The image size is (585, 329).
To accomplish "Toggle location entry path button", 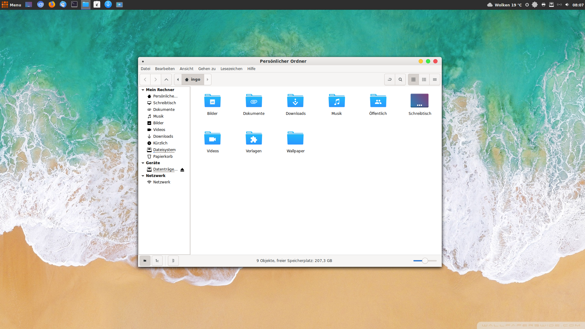I will (389, 80).
